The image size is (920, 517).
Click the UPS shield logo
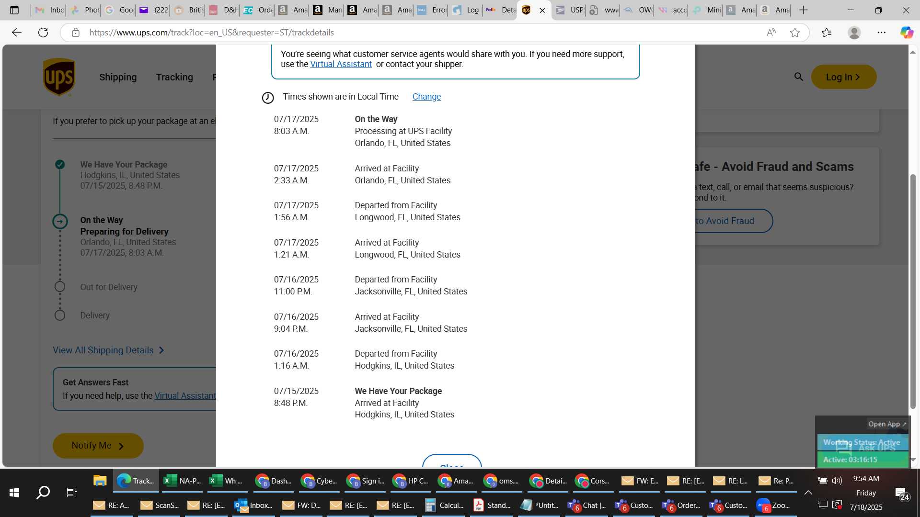click(59, 77)
